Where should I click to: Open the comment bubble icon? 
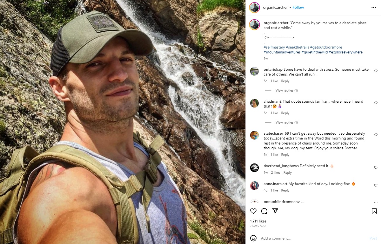coord(264,211)
